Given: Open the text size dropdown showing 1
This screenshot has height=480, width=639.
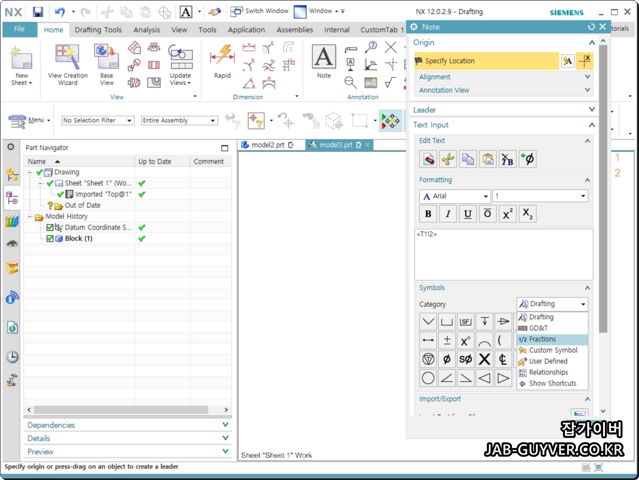Looking at the screenshot, I should 540,196.
